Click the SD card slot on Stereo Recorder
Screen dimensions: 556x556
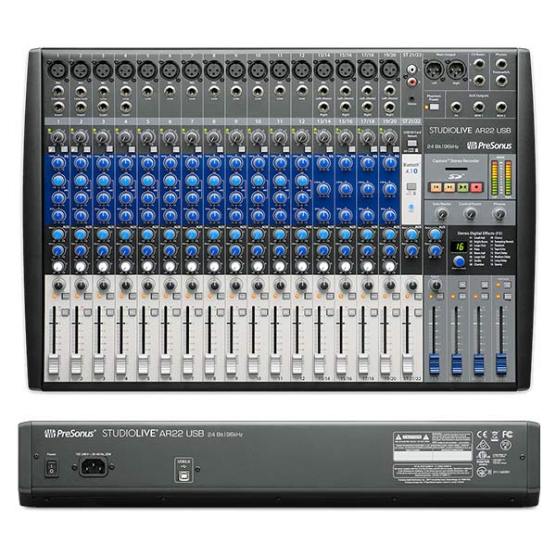pos(456,170)
